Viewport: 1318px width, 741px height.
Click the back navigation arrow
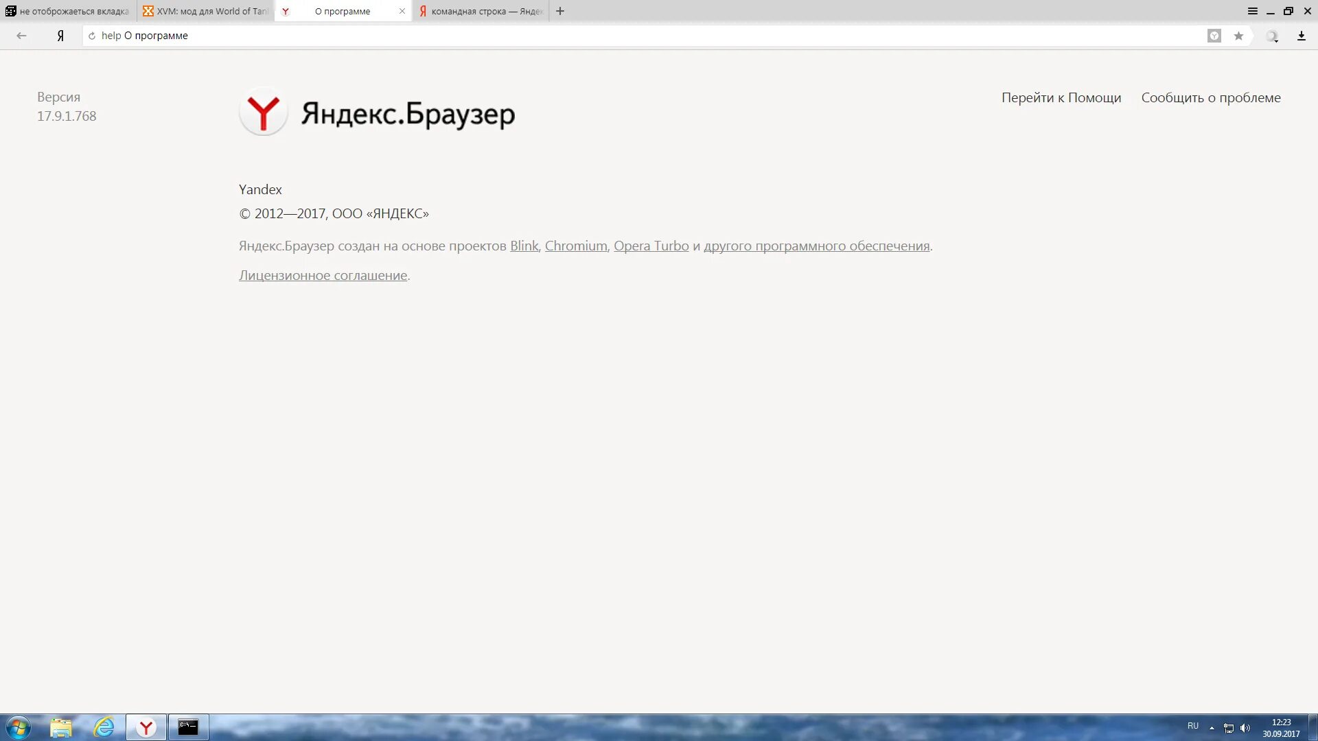[21, 36]
